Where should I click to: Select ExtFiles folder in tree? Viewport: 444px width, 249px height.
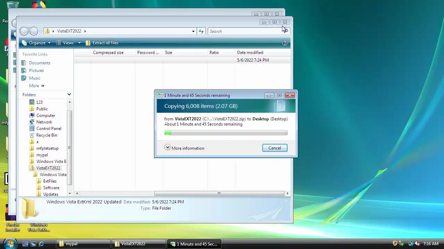click(x=50, y=181)
